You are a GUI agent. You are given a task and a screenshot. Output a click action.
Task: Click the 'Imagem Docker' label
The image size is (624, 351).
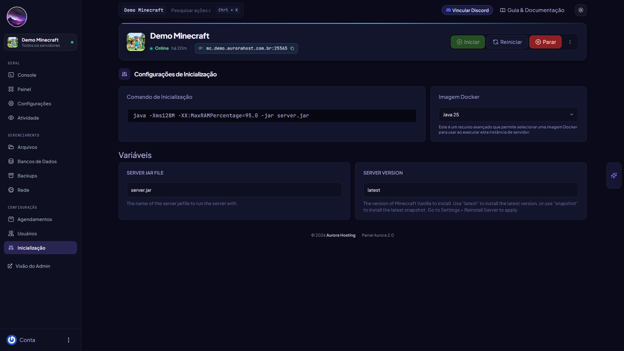click(x=459, y=97)
